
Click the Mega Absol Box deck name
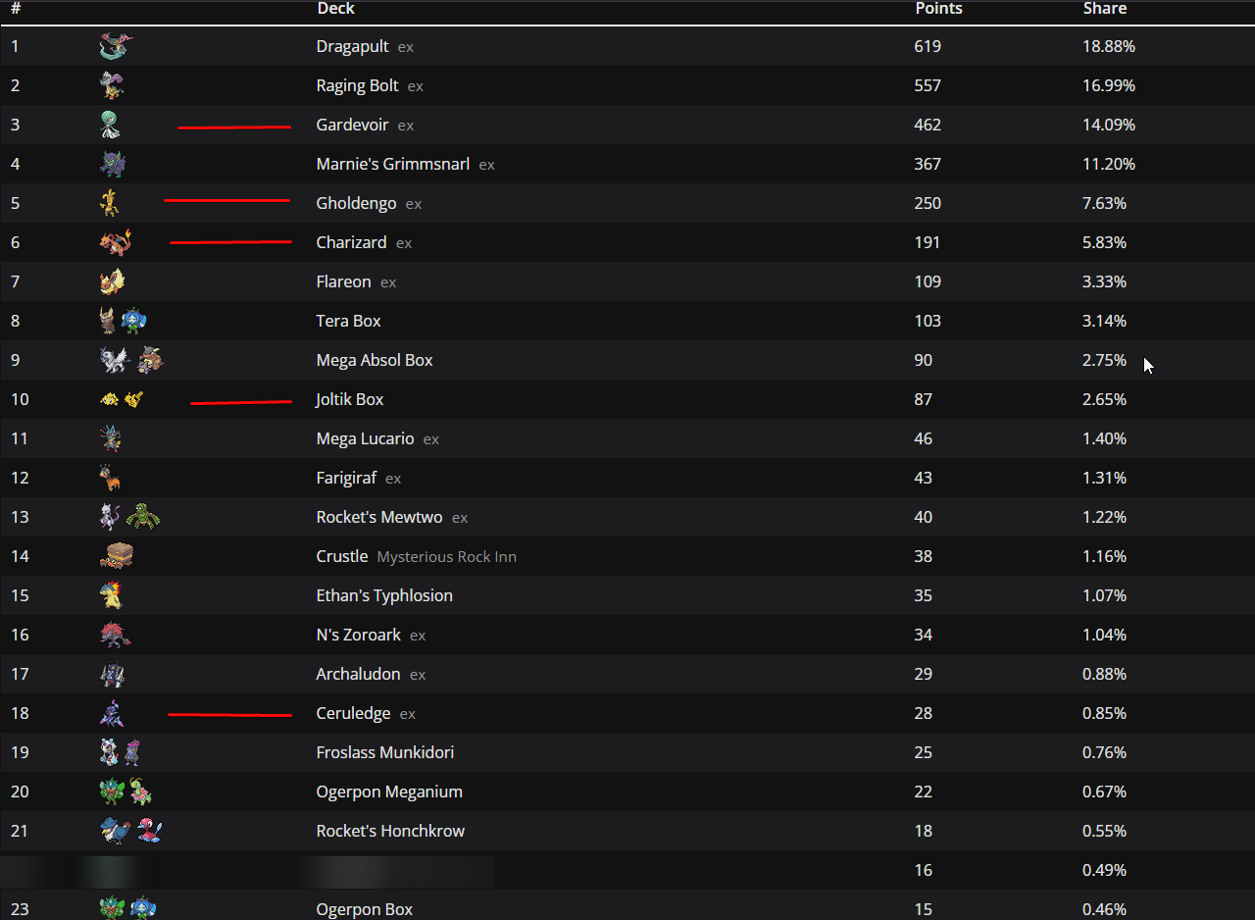[375, 360]
